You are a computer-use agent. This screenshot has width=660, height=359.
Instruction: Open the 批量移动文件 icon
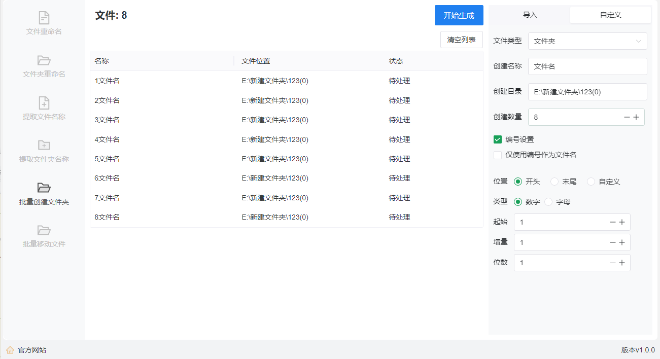pyautogui.click(x=44, y=231)
